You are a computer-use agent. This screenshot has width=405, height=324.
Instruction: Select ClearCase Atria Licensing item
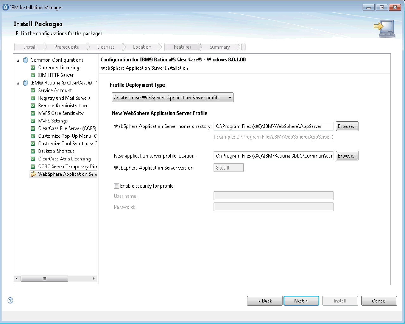tap(65, 159)
